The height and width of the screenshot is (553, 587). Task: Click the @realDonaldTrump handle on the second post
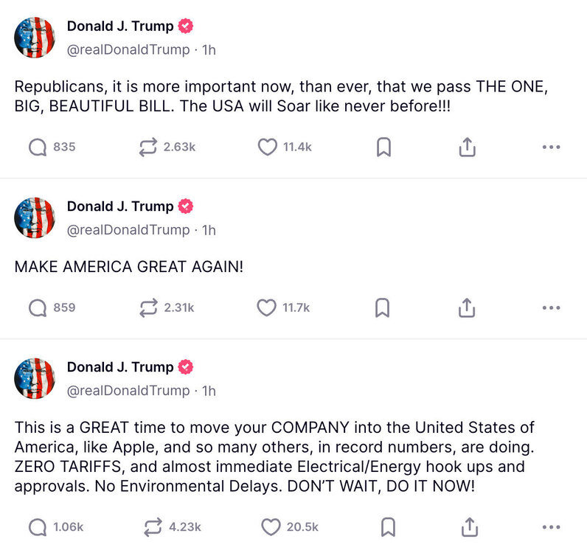point(128,230)
